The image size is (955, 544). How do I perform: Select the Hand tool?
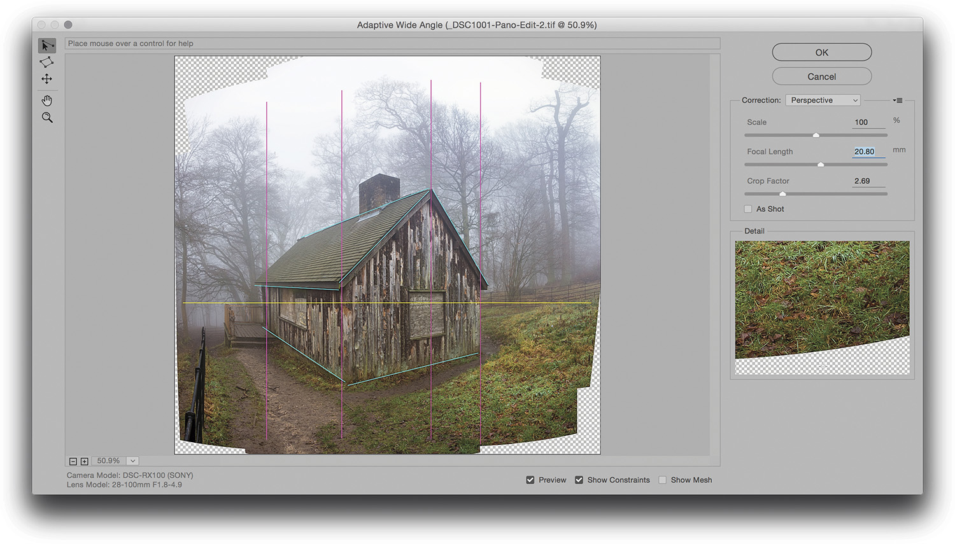pos(46,101)
